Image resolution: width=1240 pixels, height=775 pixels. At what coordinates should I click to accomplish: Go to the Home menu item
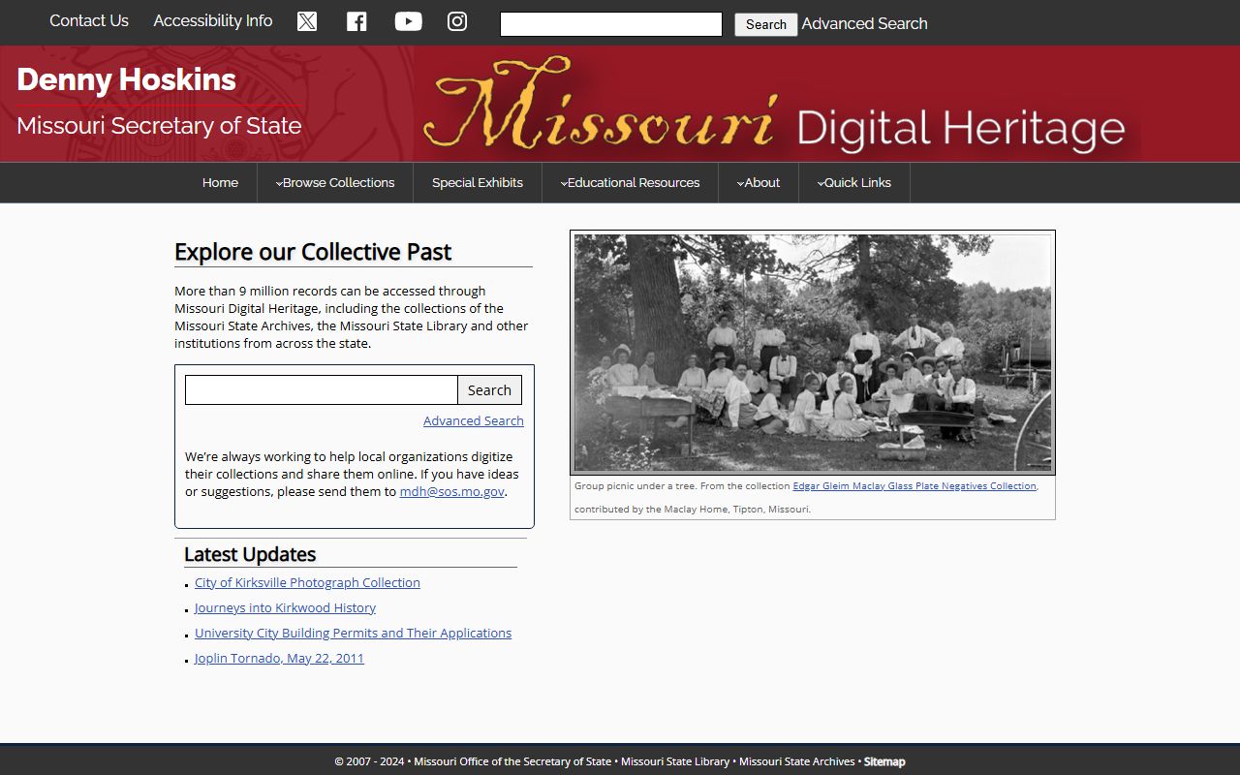[x=220, y=182]
